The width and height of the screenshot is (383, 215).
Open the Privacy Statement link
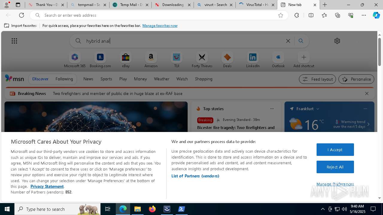[x=47, y=186]
